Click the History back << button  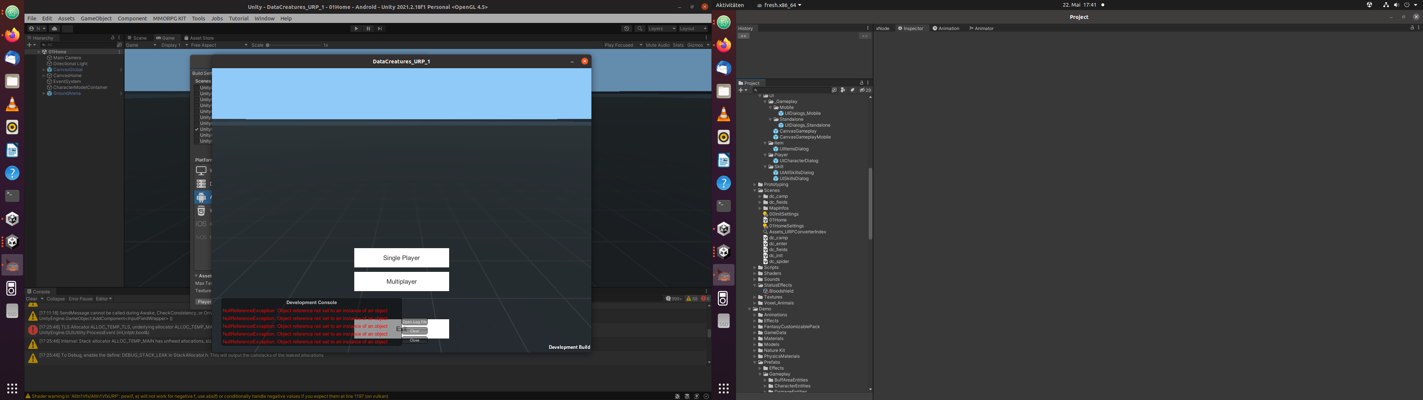[x=743, y=36]
